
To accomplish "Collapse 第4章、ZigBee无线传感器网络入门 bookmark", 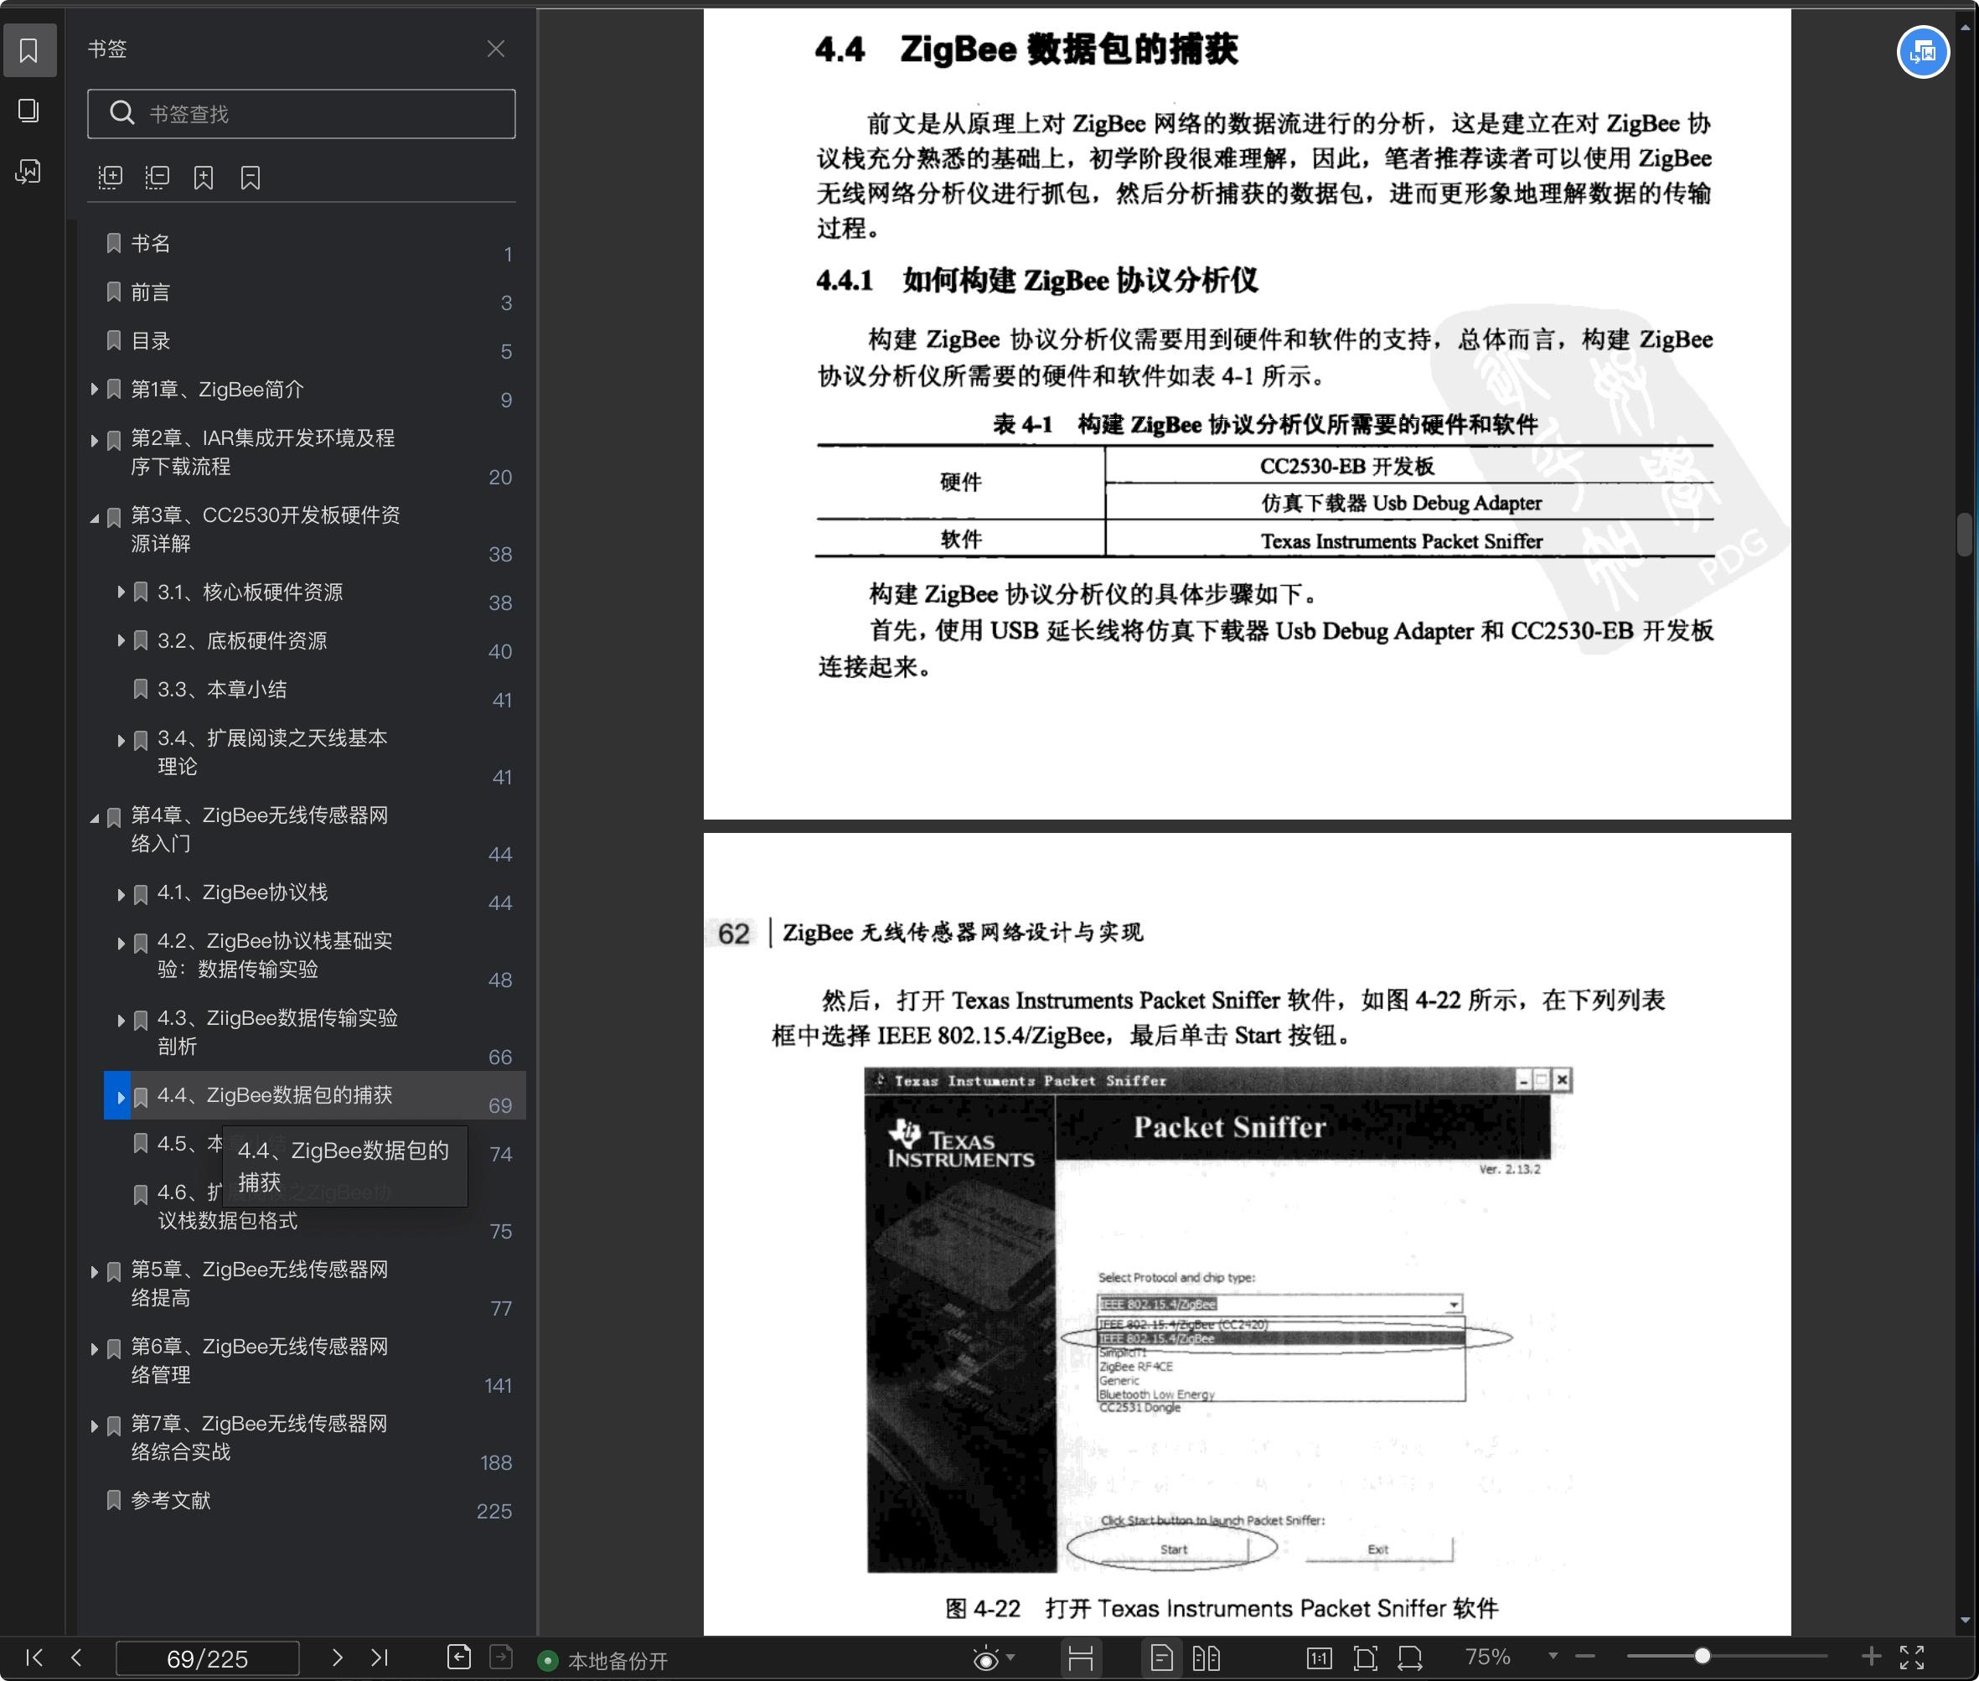I will point(95,818).
